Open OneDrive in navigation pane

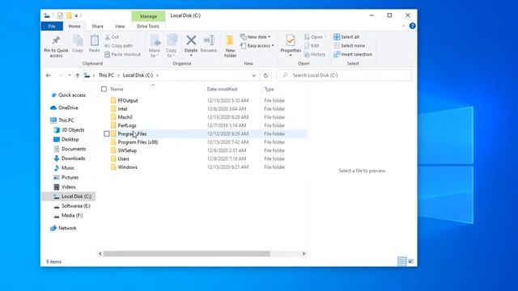click(x=68, y=108)
